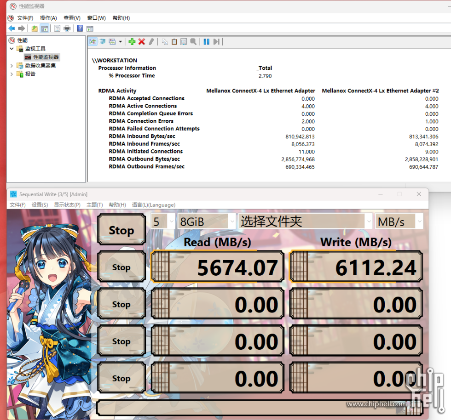Select 监视工具 folder in the tree

point(35,49)
